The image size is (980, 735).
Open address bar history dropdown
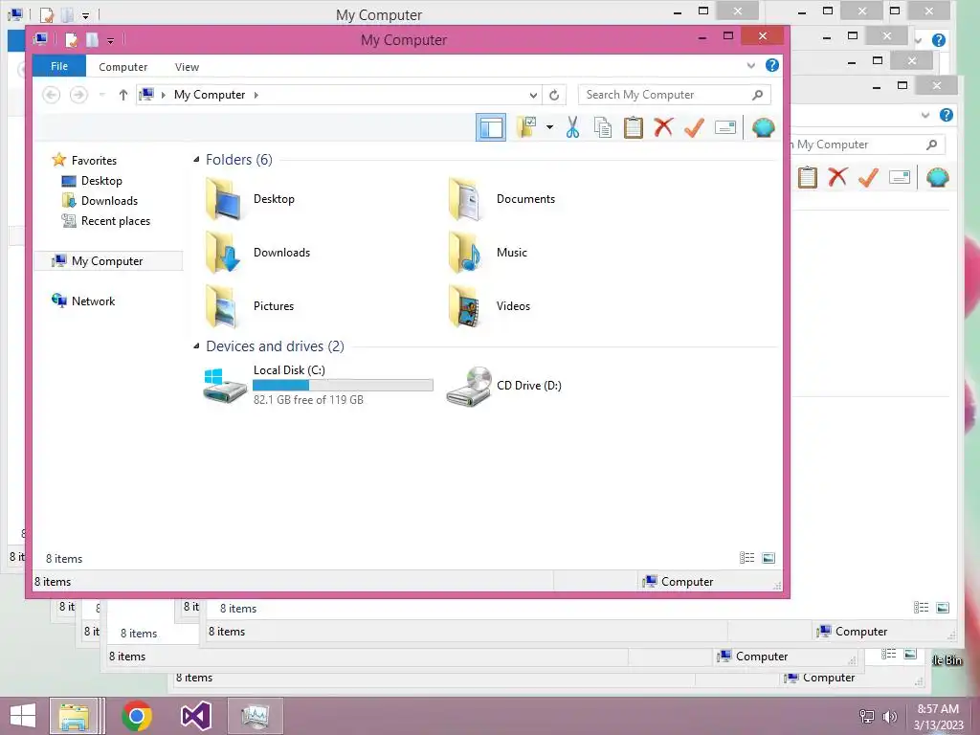coord(533,95)
